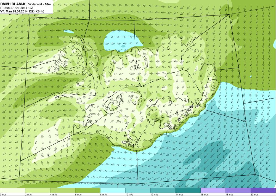
Task: Click the '(+24 h)' forecast offset text
Action: 39,11
